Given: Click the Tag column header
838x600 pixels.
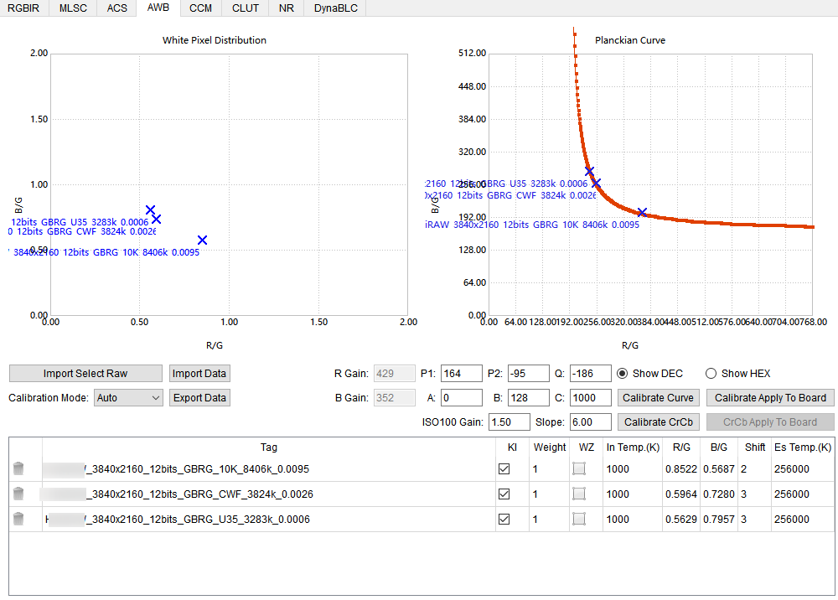Looking at the screenshot, I should [x=268, y=447].
